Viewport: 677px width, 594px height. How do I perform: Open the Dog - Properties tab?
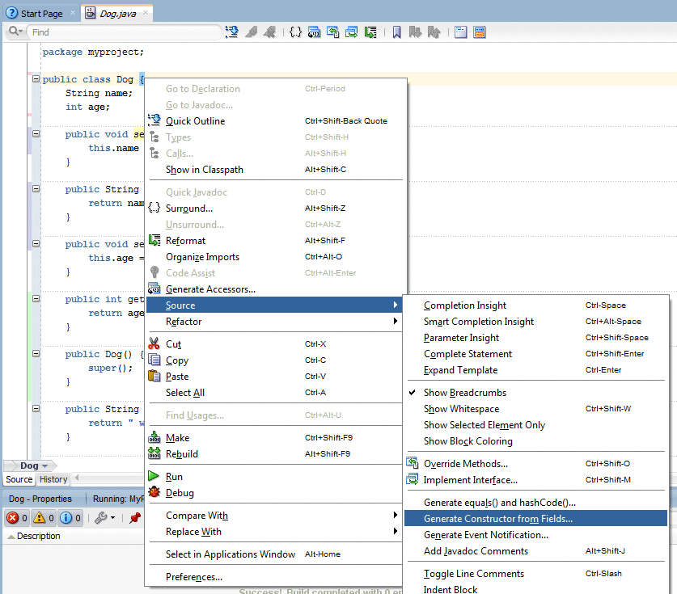[40, 499]
